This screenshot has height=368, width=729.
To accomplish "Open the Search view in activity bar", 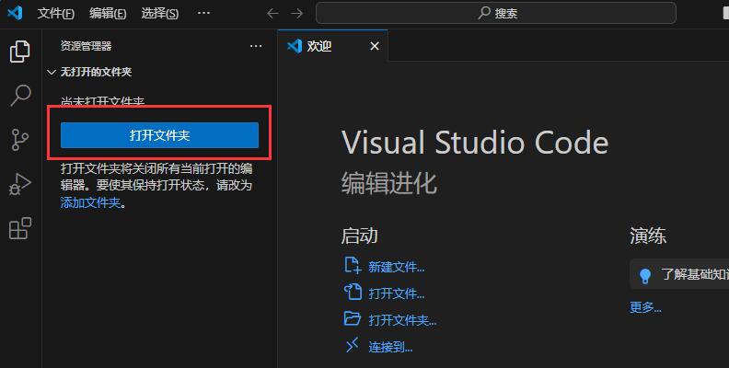I will 19,96.
